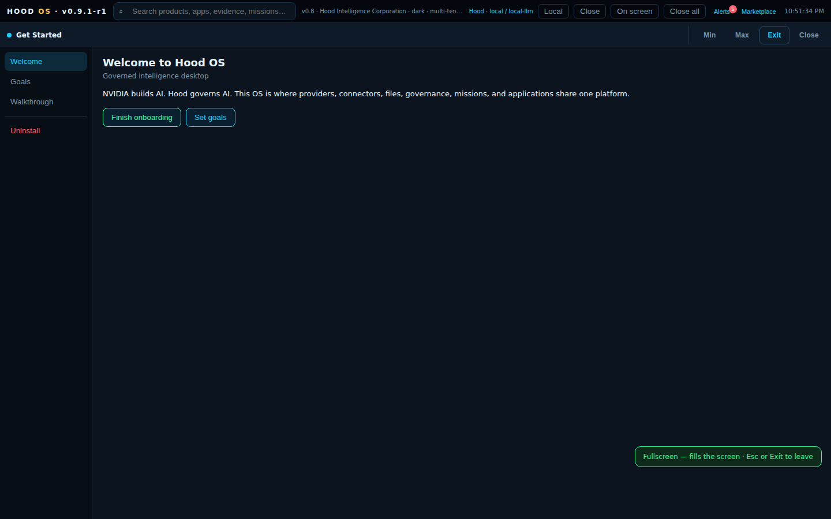Choose the red Uninstall option
831x519 pixels.
point(46,131)
